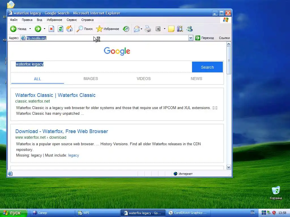
Task: Open the Сервис menu
Action: coord(72,20)
